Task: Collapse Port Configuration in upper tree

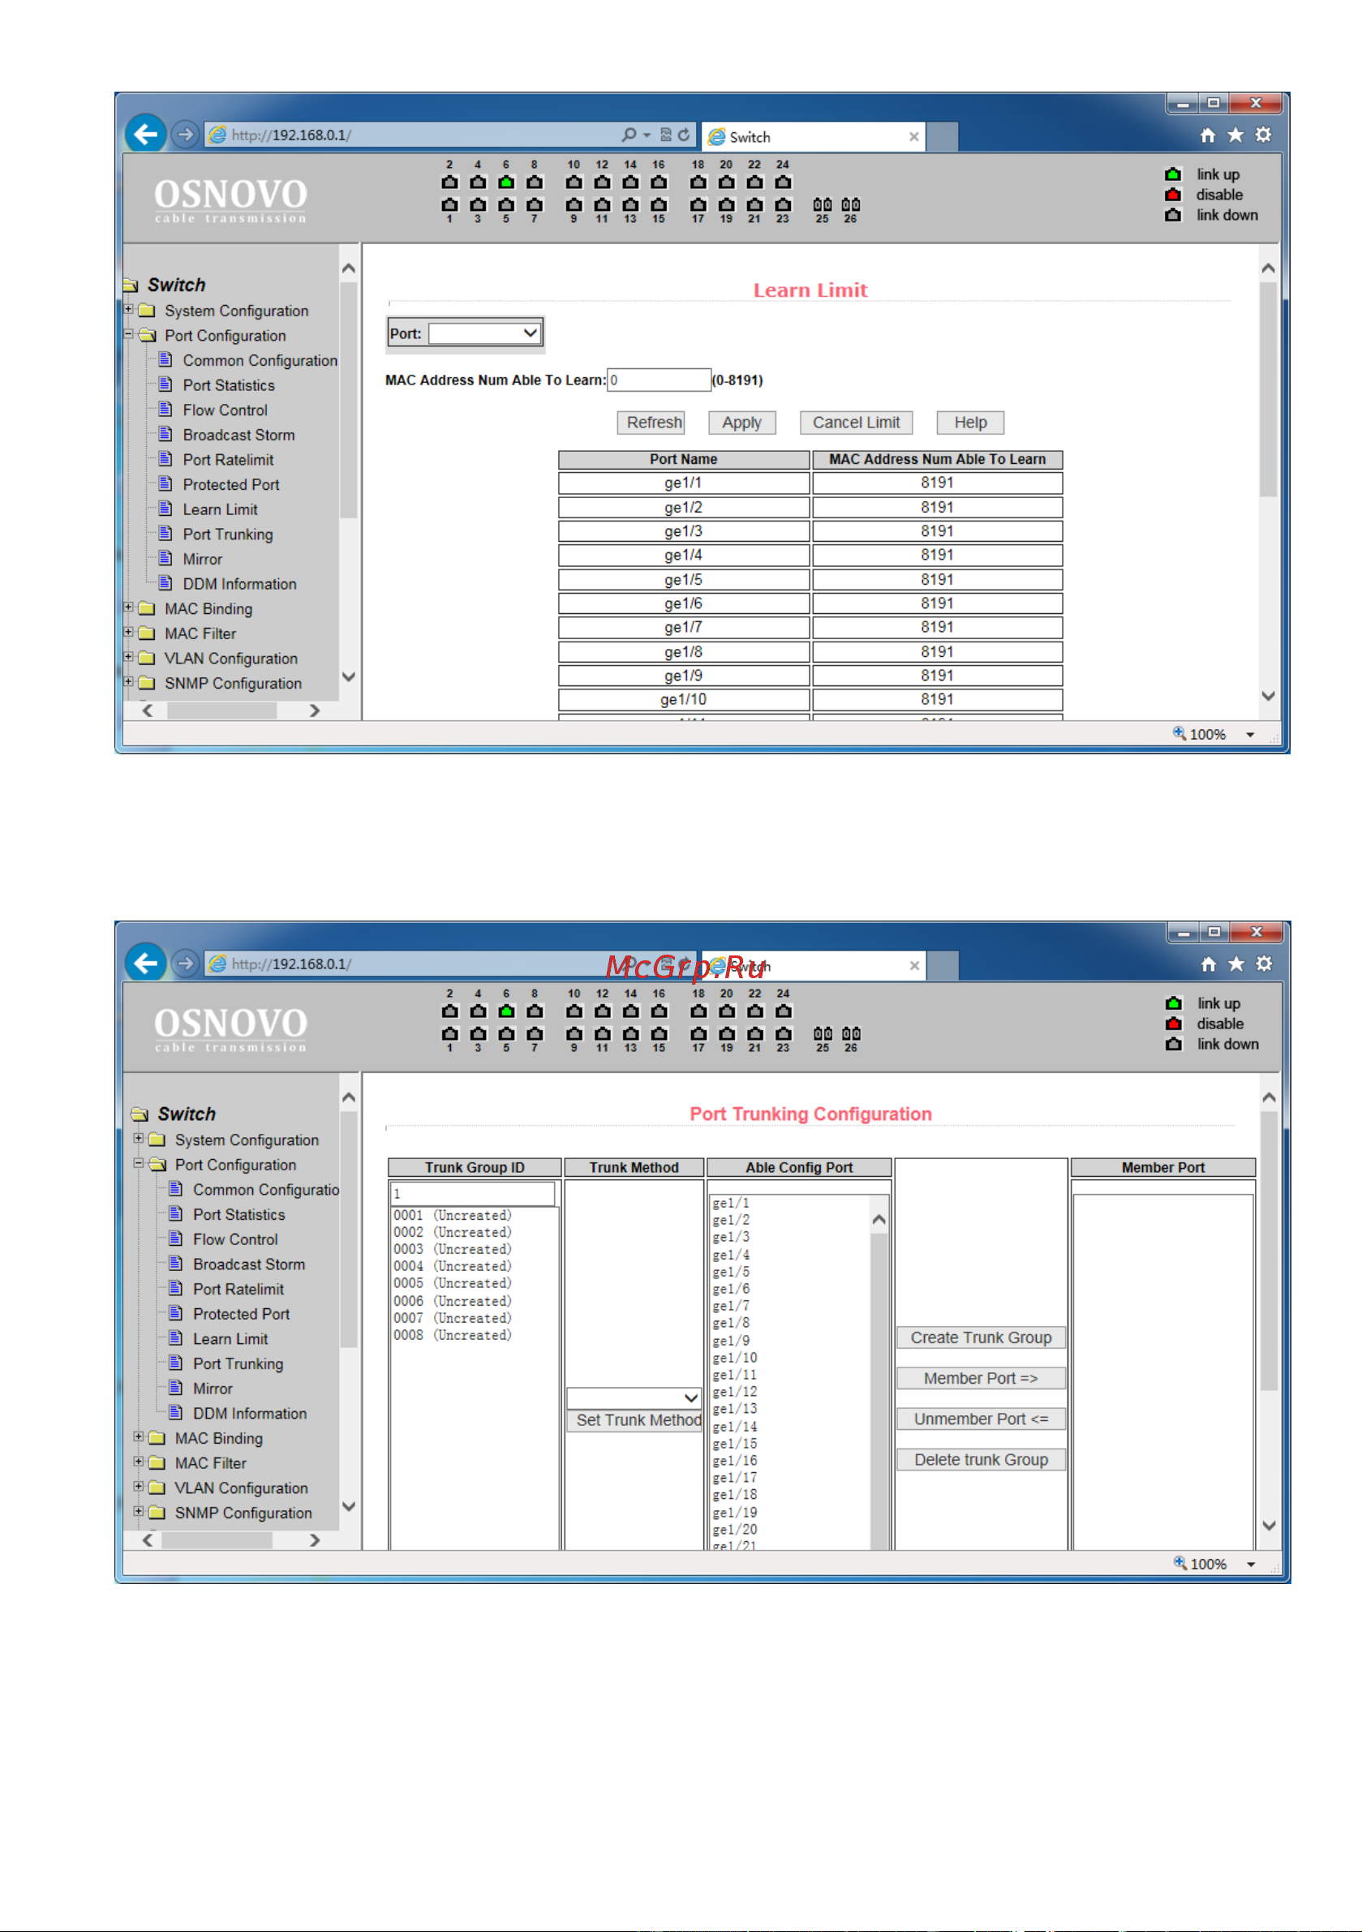Action: tap(129, 334)
